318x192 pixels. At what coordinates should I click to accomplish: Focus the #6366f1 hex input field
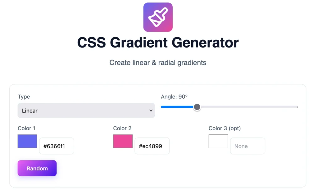click(57, 146)
